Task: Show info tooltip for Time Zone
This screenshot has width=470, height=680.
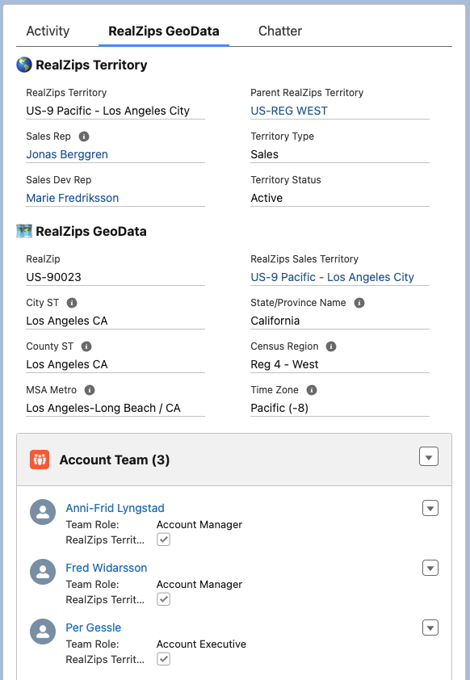Action: tap(312, 390)
